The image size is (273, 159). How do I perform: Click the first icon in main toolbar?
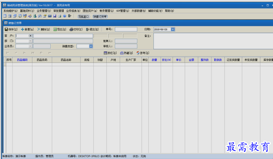tap(5, 16)
